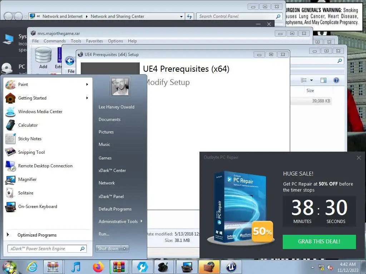Open WinRAR File menu
366x274 pixels.
pos(35,41)
